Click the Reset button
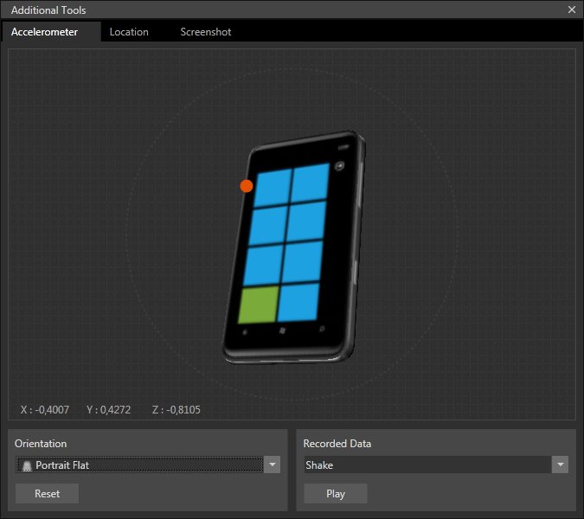 pos(47,494)
